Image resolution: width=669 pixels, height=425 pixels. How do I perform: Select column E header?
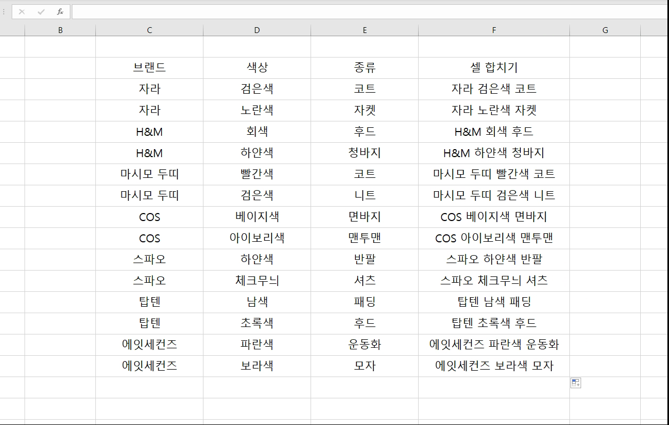click(364, 30)
